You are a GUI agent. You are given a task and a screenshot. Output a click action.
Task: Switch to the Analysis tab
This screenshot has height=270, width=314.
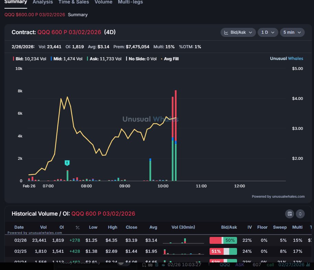43,2
